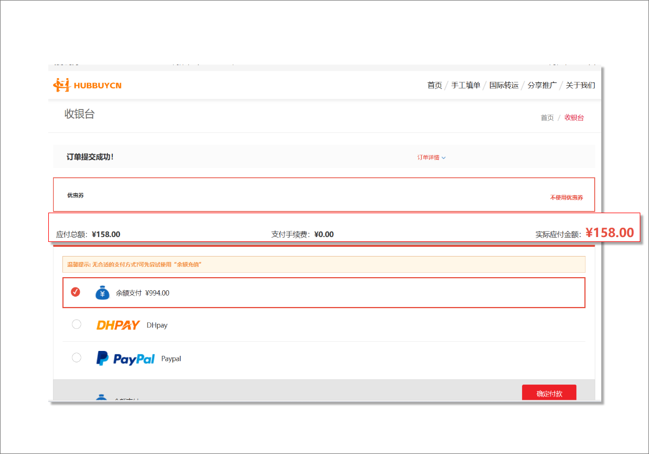
Task: Choose the DHpay radio button
Action: pos(77,324)
